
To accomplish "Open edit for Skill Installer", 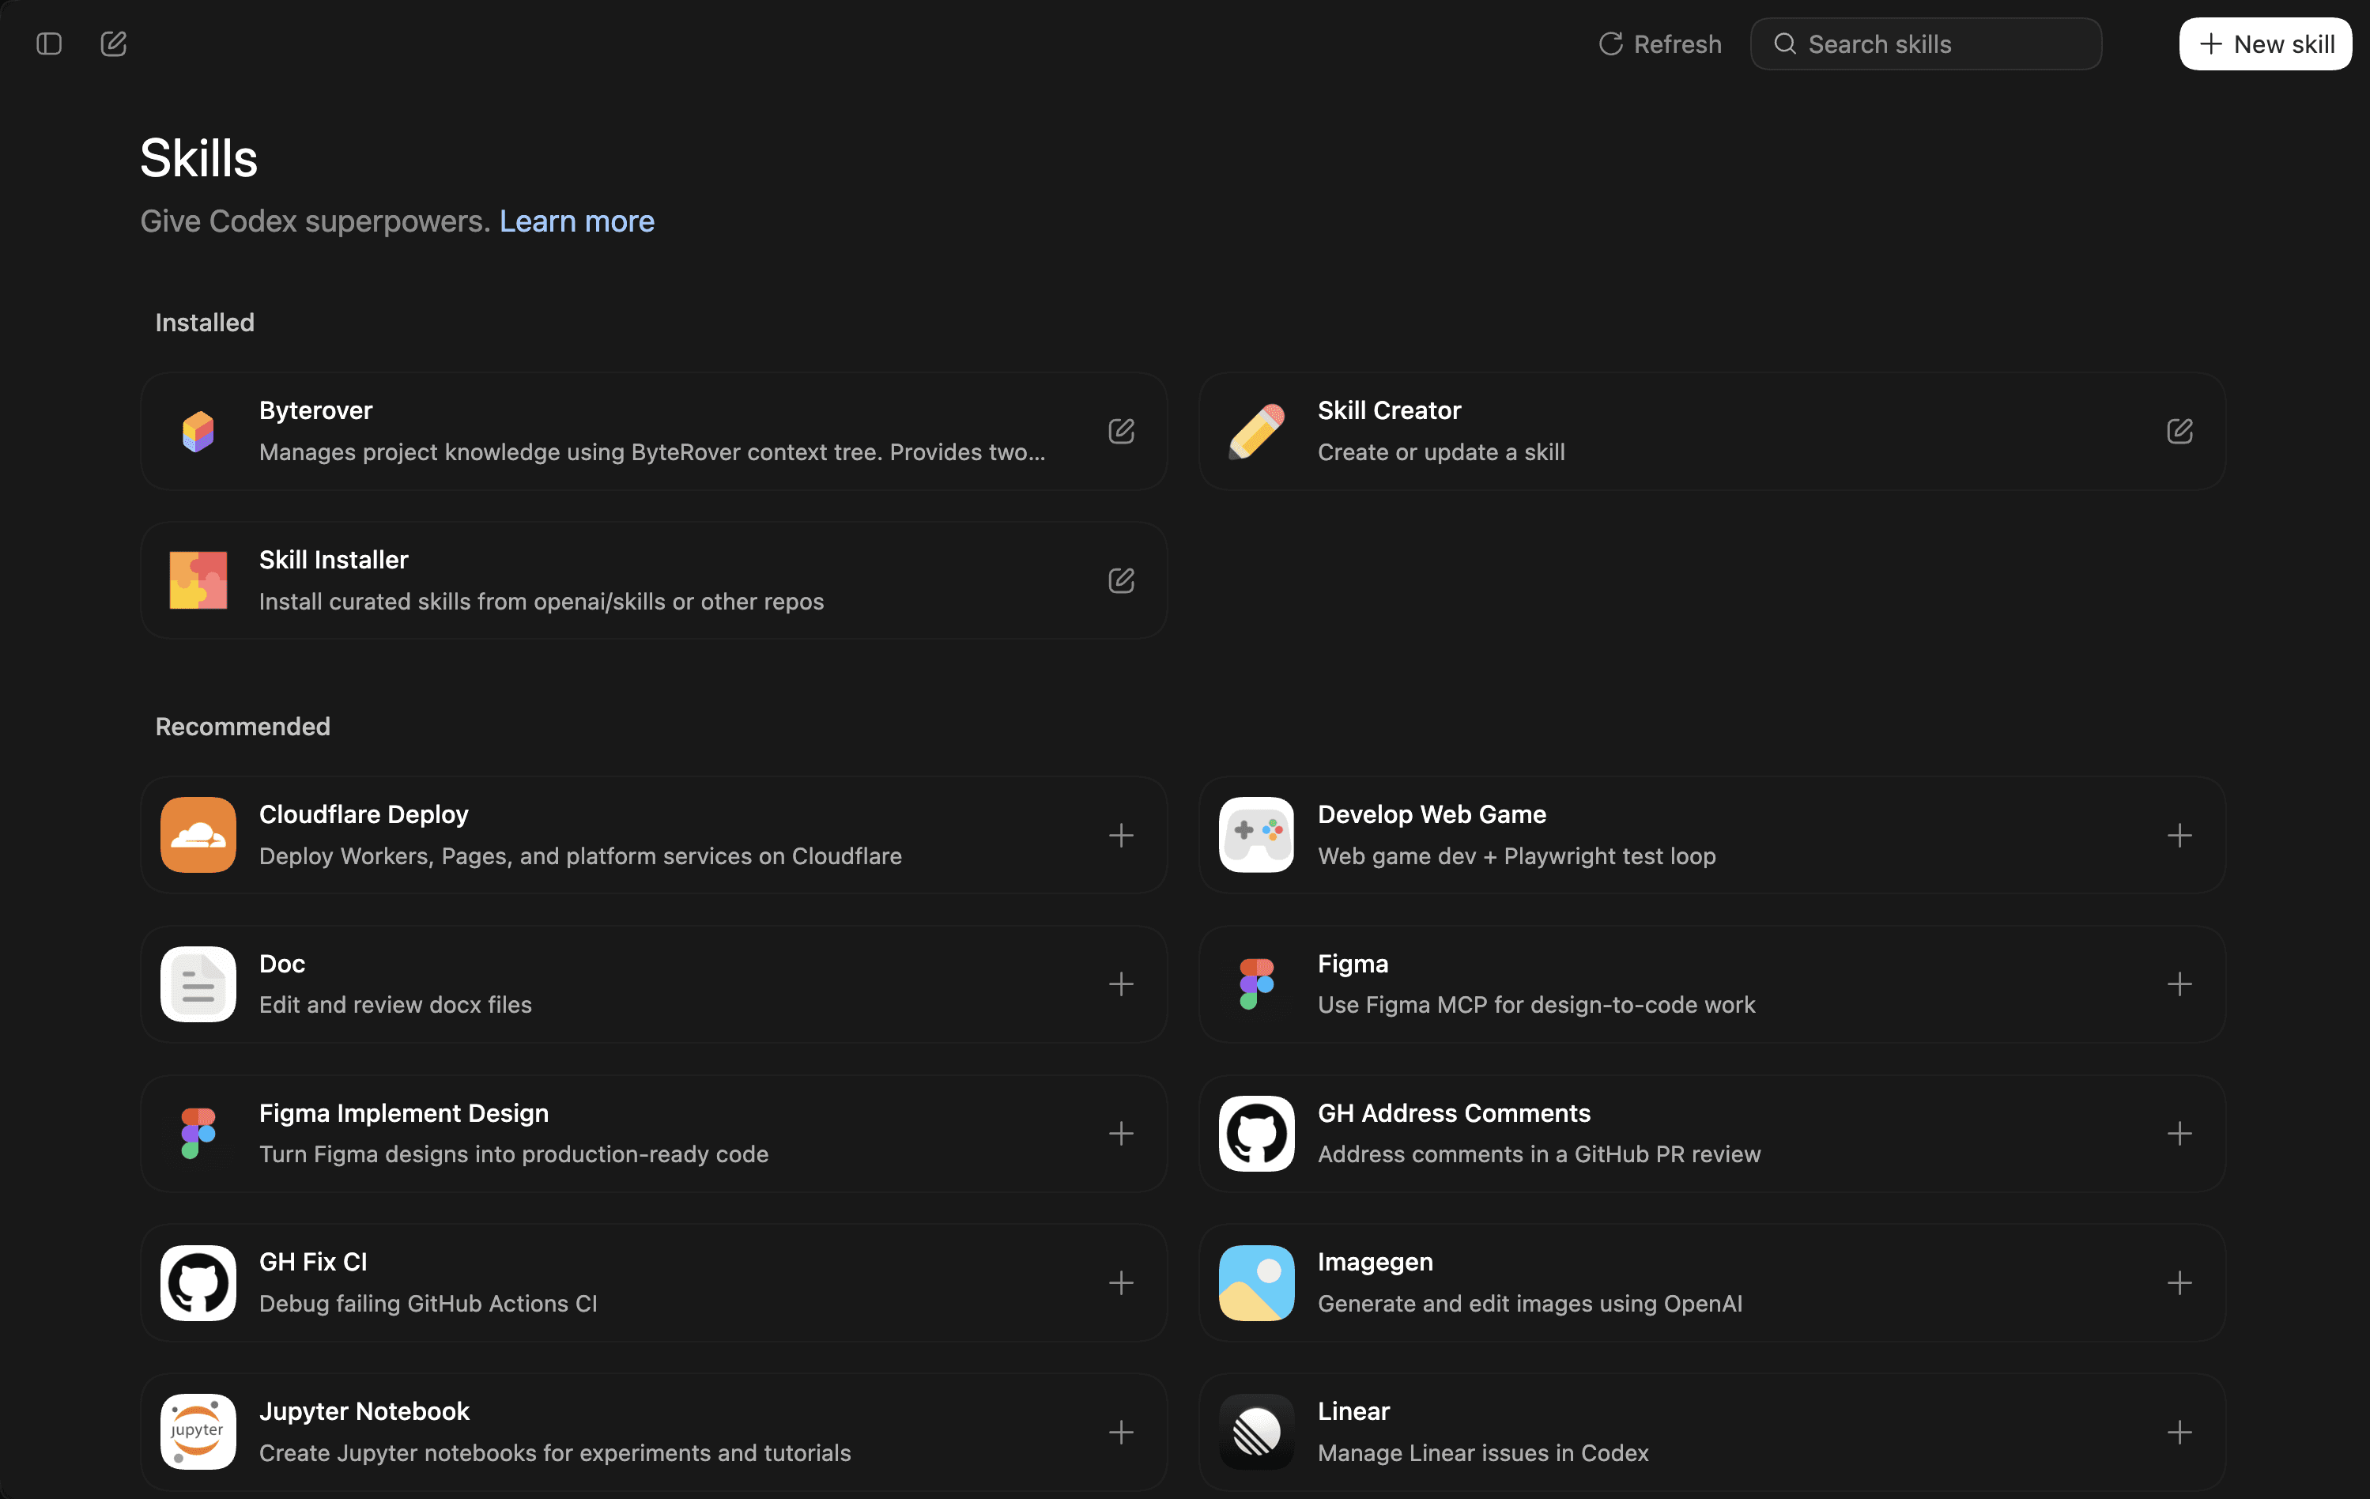I will [x=1121, y=580].
